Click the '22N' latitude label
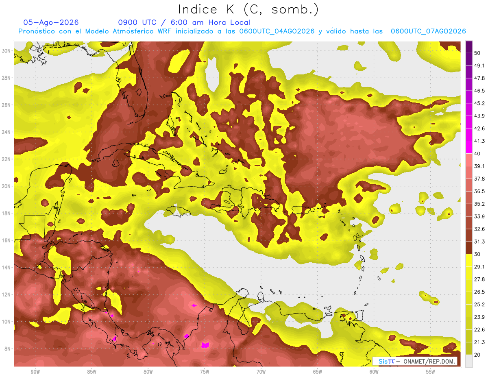 [x=6, y=159]
